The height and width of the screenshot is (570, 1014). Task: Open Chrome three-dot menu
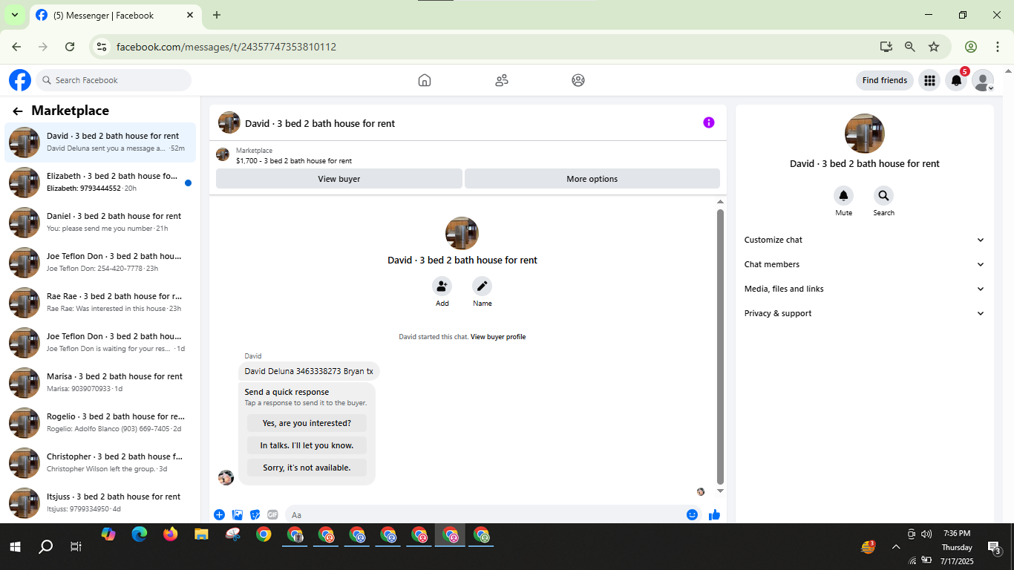click(998, 47)
